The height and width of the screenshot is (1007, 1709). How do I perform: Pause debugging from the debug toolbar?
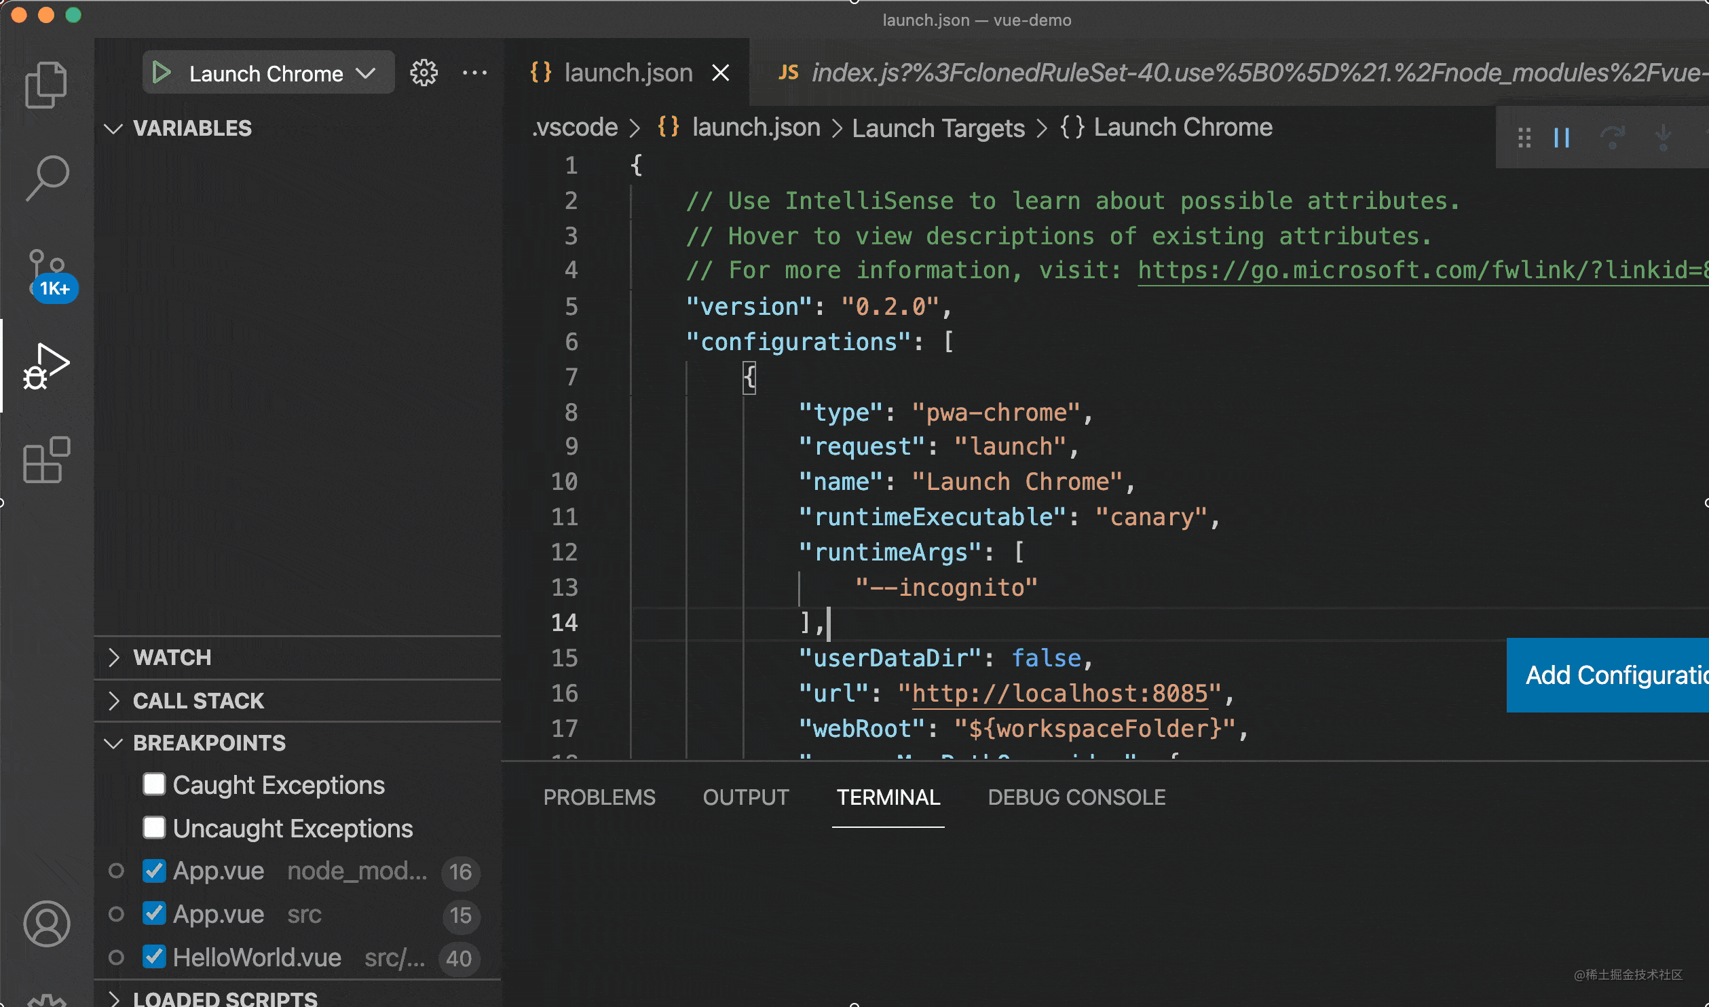point(1562,138)
